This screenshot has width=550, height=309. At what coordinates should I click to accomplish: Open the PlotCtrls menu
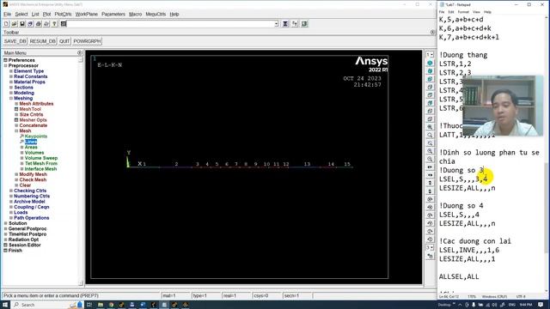coord(63,14)
